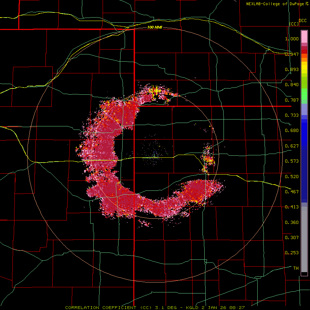Screen dimensions: 310x310
Task: Select the 0.360 scale value
Action: (292, 223)
